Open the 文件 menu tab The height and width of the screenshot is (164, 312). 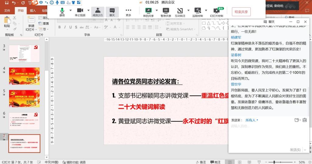coord(7,11)
